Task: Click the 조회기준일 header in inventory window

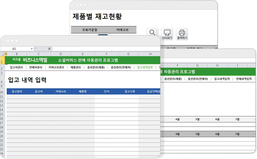Action: pyautogui.click(x=90, y=30)
